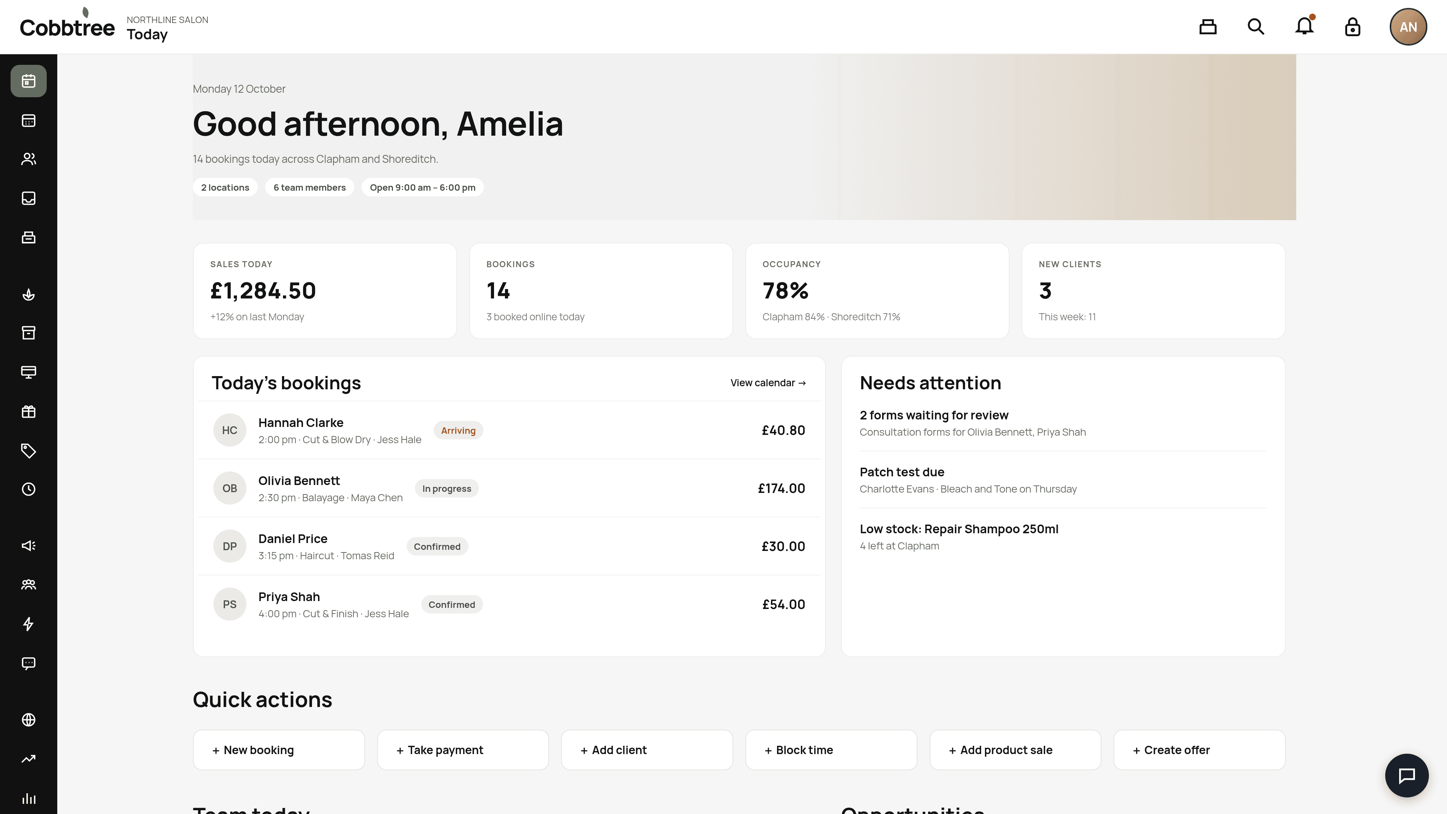This screenshot has width=1447, height=814.
Task: Open the megaphone marketing icon
Action: (x=29, y=545)
